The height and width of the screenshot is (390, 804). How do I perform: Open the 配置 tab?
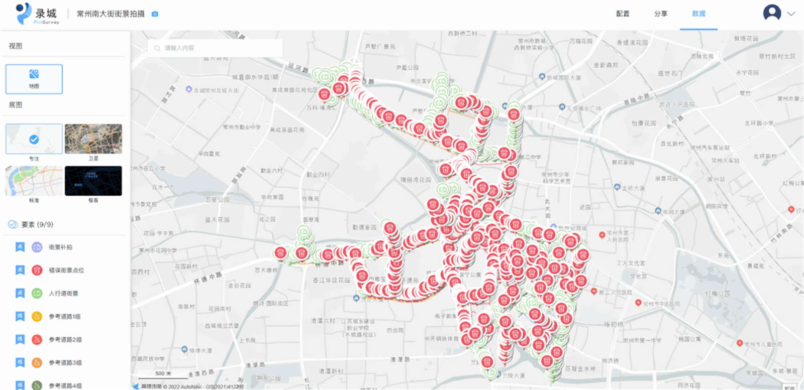coord(623,14)
